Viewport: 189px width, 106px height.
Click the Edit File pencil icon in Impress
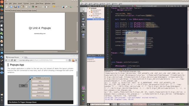(x=22, y=7)
